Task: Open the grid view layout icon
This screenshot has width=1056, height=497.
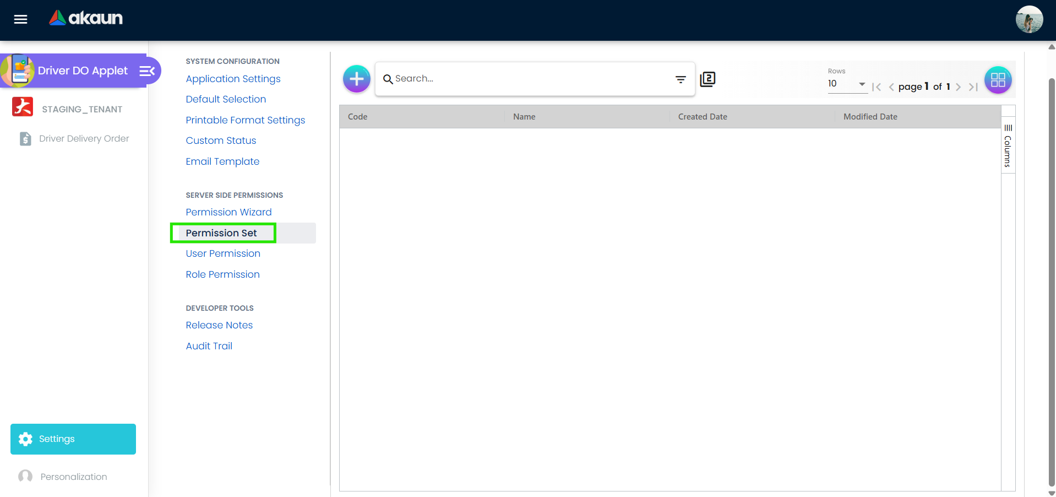Action: click(998, 79)
